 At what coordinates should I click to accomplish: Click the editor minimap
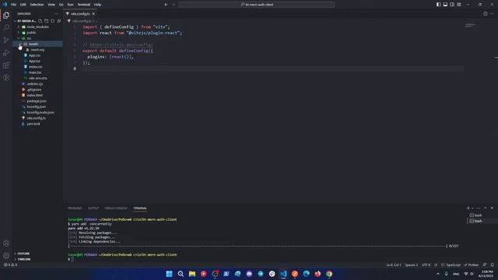pyautogui.click(x=470, y=26)
